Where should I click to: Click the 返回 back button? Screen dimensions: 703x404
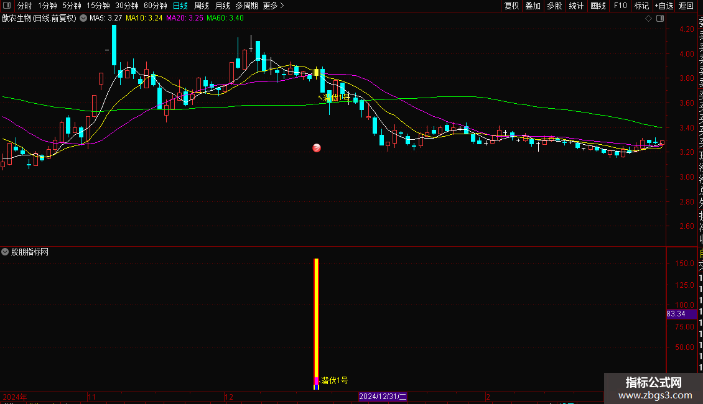click(x=686, y=6)
